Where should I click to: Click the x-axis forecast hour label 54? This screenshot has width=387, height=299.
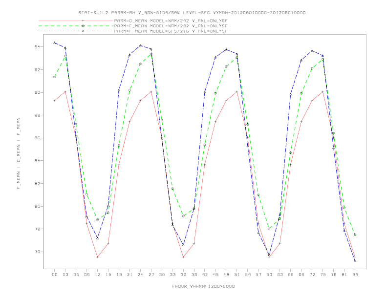pyautogui.click(x=248, y=275)
